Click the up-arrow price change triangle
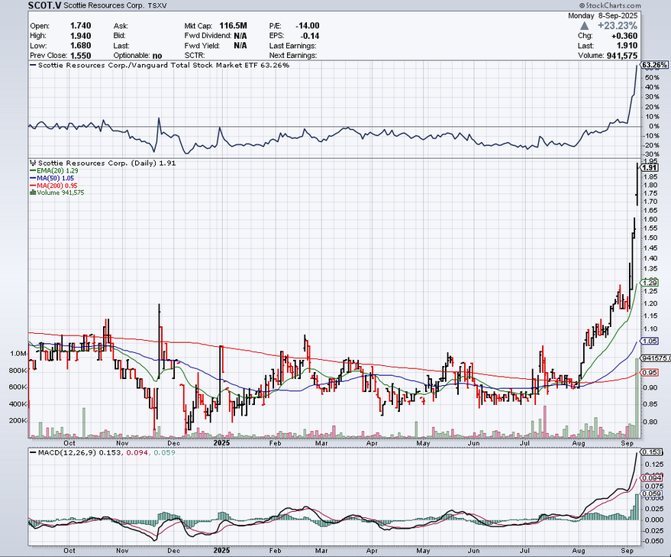Image resolution: width=671 pixels, height=557 pixels. tap(585, 26)
